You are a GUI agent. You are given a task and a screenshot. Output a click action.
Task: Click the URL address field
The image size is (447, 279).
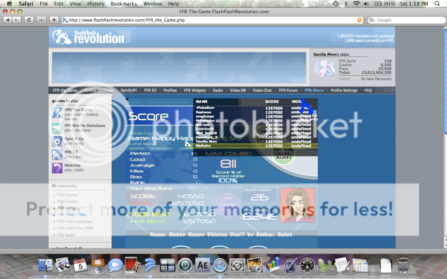click(210, 20)
